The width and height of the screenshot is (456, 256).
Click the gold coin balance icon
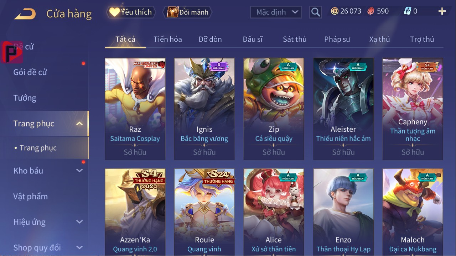coord(335,11)
